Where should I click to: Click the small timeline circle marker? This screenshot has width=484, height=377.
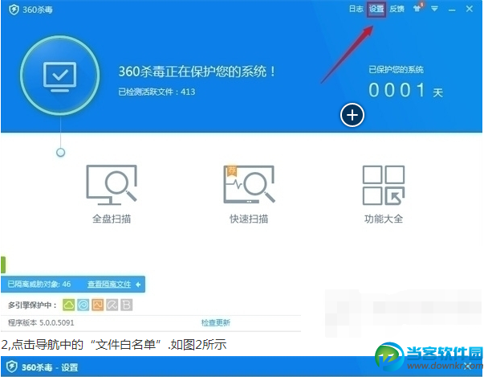tap(60, 153)
